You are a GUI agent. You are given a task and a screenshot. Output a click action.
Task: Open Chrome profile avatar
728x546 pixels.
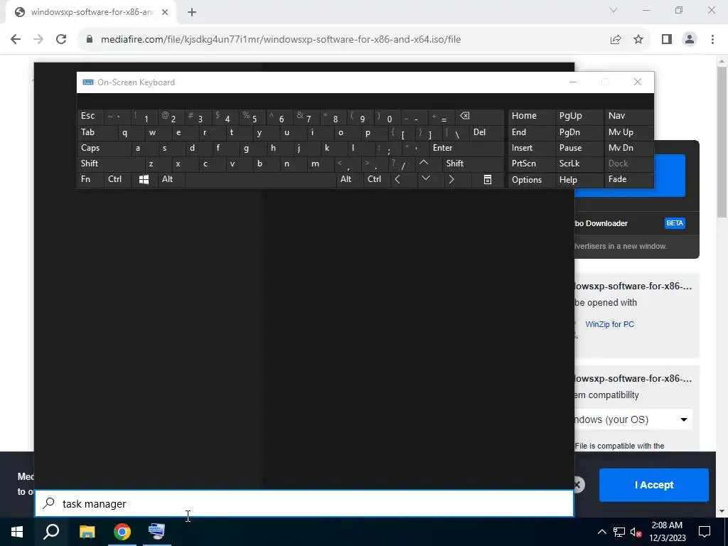coord(690,39)
